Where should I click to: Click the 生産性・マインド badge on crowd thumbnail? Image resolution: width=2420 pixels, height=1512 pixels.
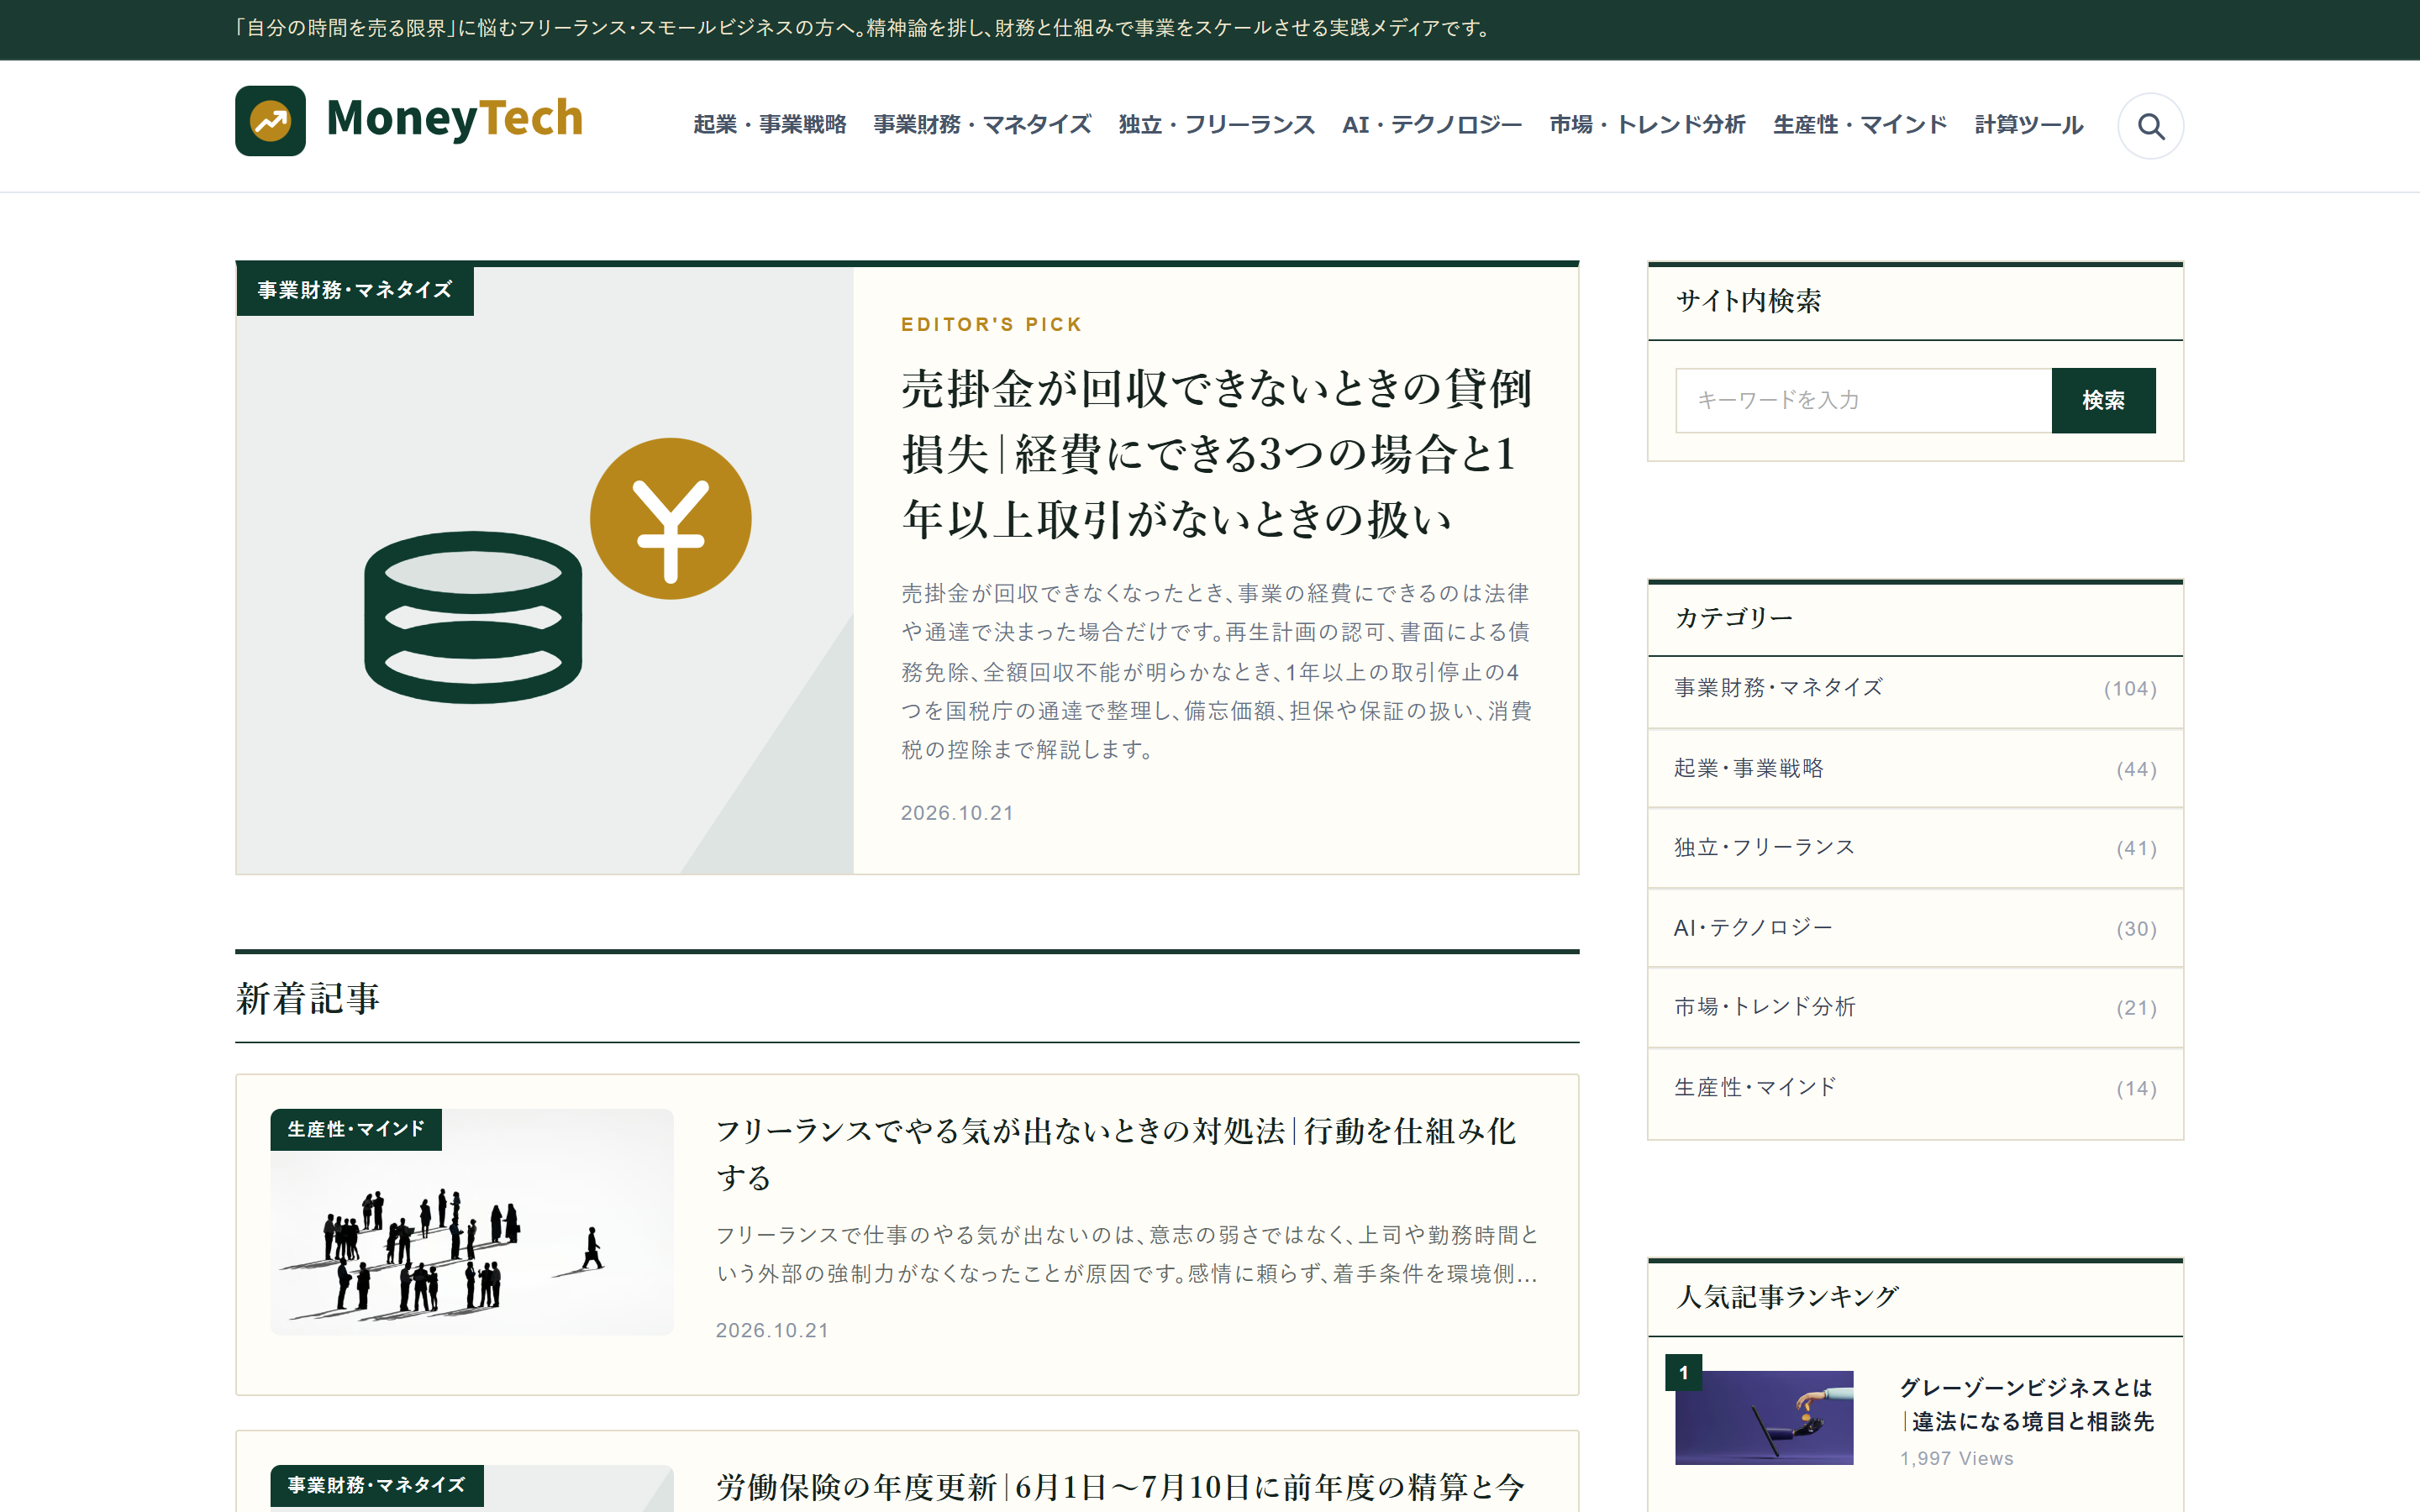click(356, 1129)
